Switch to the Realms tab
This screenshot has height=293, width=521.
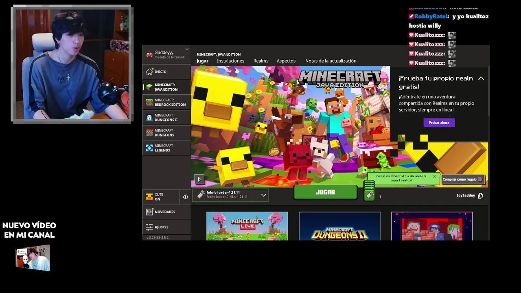tap(261, 61)
